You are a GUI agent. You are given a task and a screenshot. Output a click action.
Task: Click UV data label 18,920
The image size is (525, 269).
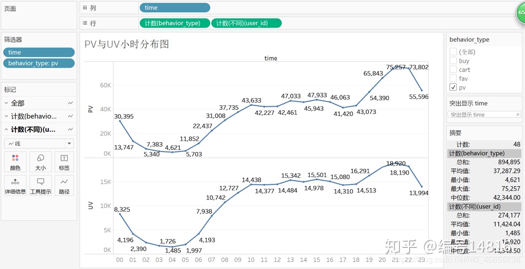click(x=396, y=163)
